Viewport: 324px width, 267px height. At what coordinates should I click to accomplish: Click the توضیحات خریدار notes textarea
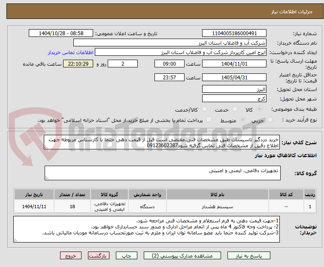146,229
